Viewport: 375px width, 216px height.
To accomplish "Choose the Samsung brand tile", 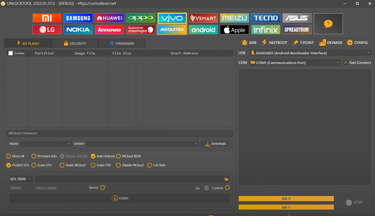I will point(78,18).
